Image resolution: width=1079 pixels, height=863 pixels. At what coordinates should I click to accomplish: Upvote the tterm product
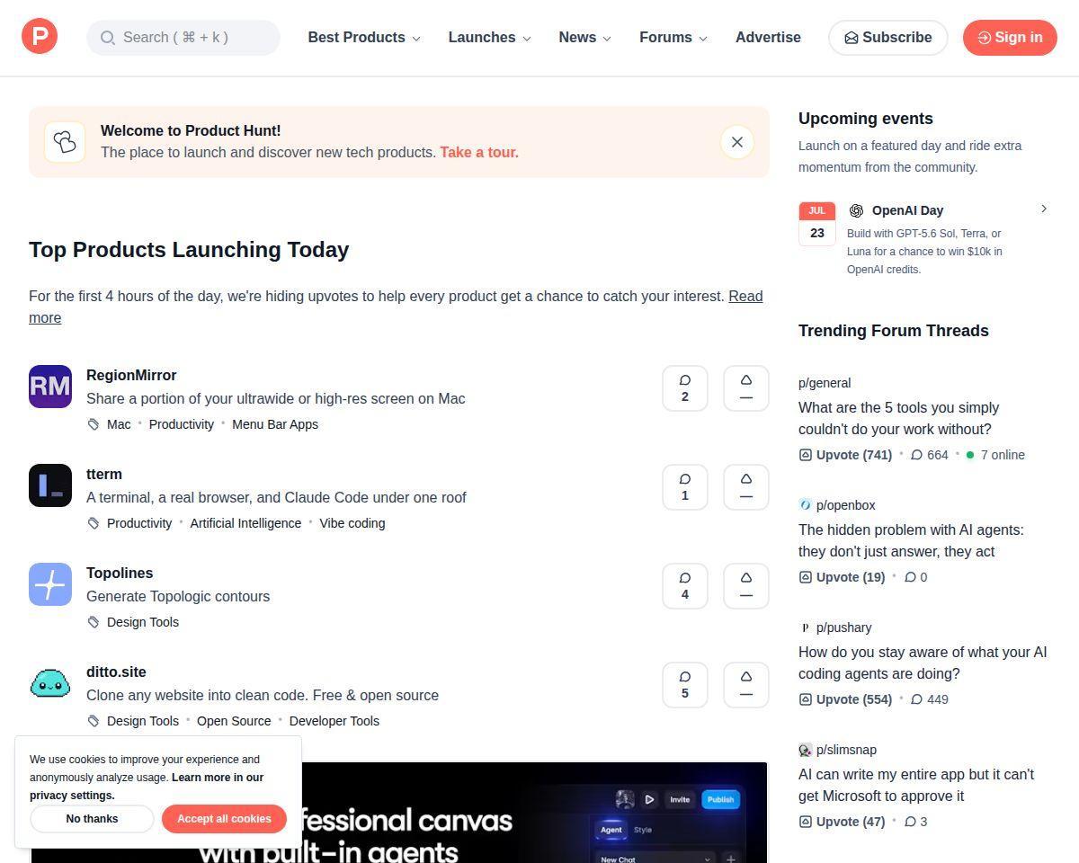point(746,487)
